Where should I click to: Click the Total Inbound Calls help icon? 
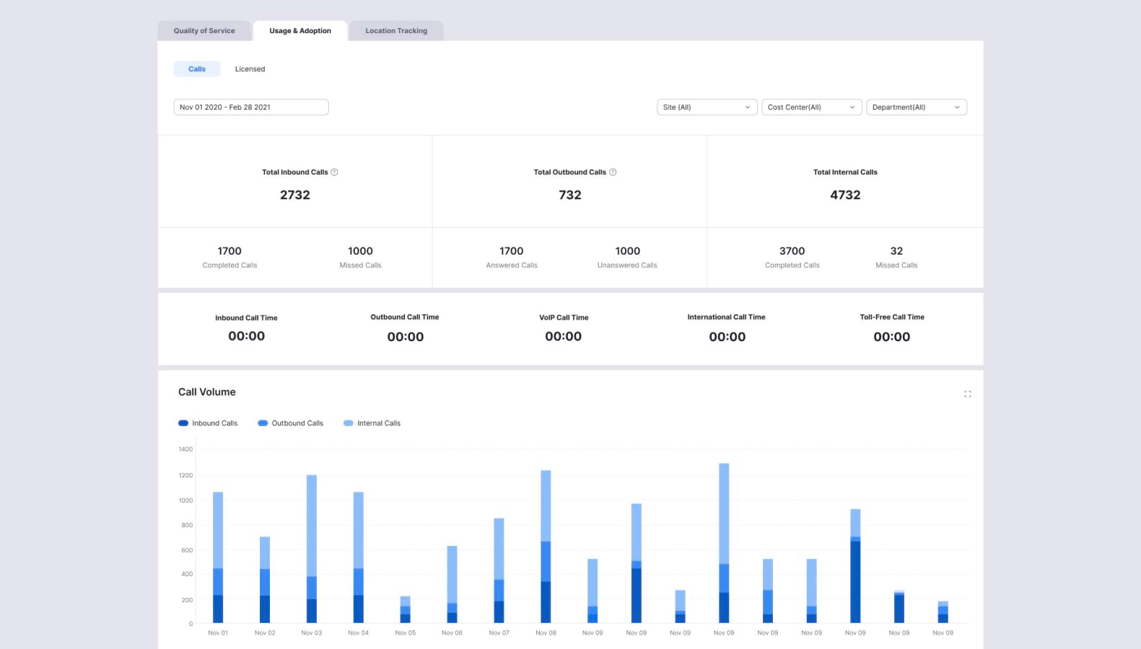[x=334, y=172]
